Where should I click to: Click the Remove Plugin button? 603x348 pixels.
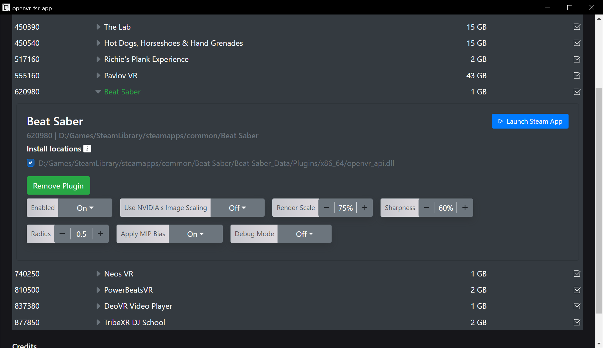tap(58, 186)
